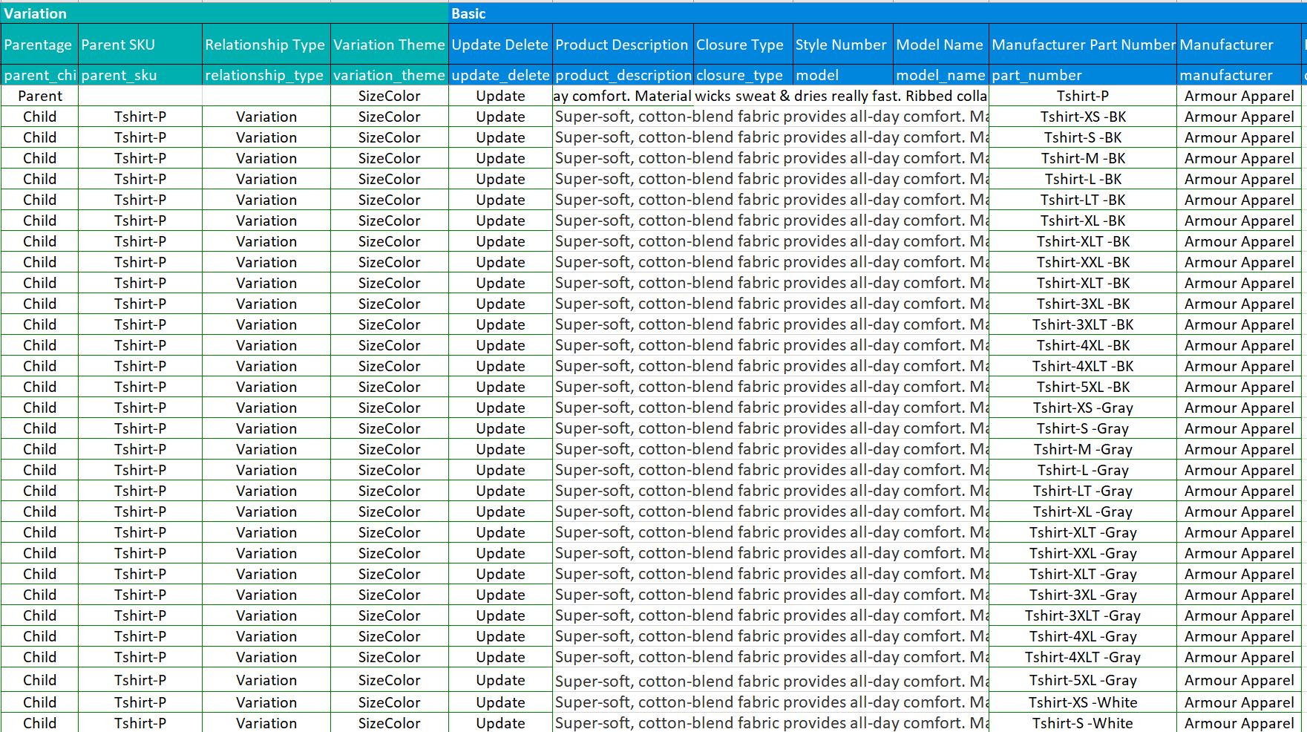Click the model_name field name cell

click(941, 75)
